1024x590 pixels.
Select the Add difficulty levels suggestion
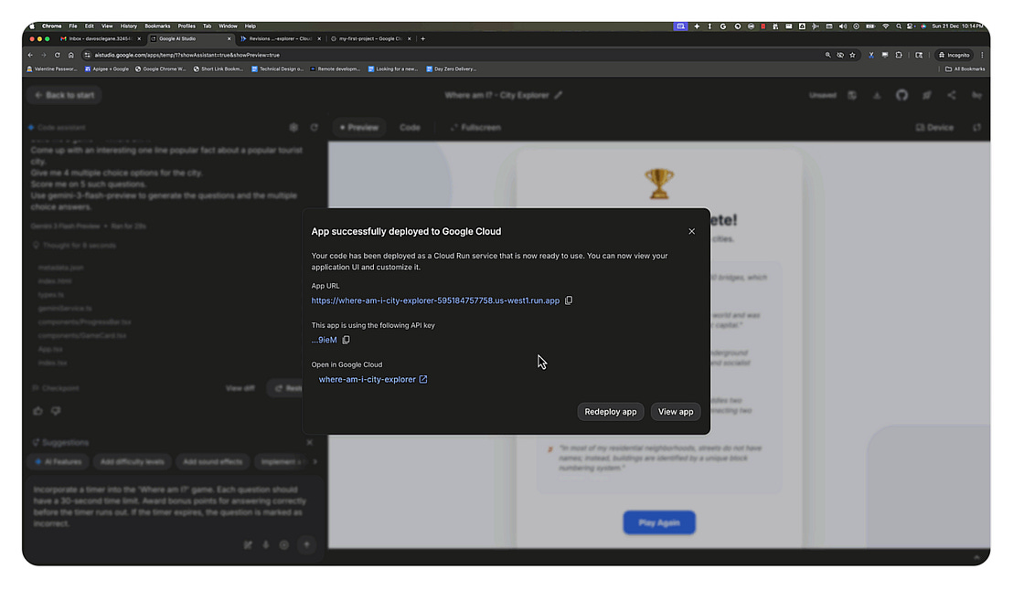[132, 462]
